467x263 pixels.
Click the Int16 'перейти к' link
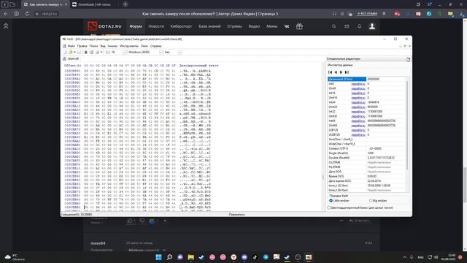(x=358, y=93)
